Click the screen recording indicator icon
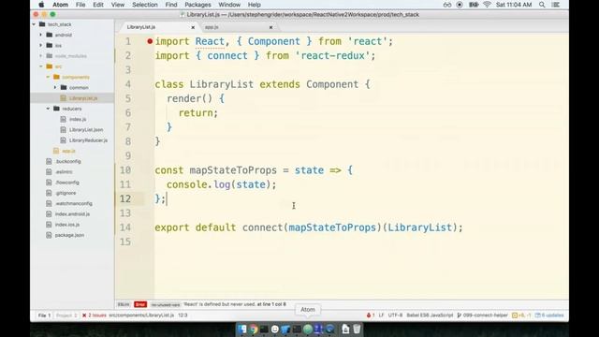Screen dimensions: 599x337 [x=460, y=5]
